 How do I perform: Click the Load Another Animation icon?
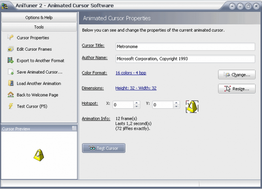click(10, 83)
